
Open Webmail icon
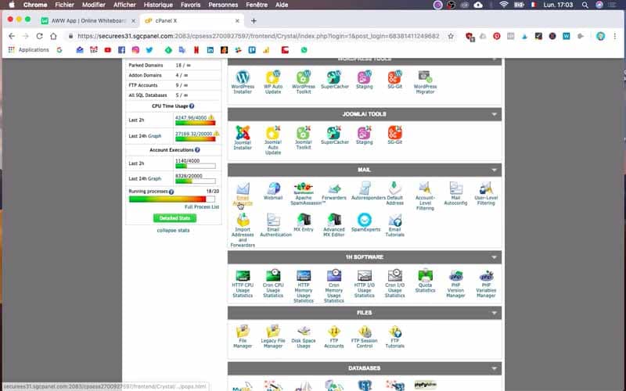pyautogui.click(x=273, y=191)
